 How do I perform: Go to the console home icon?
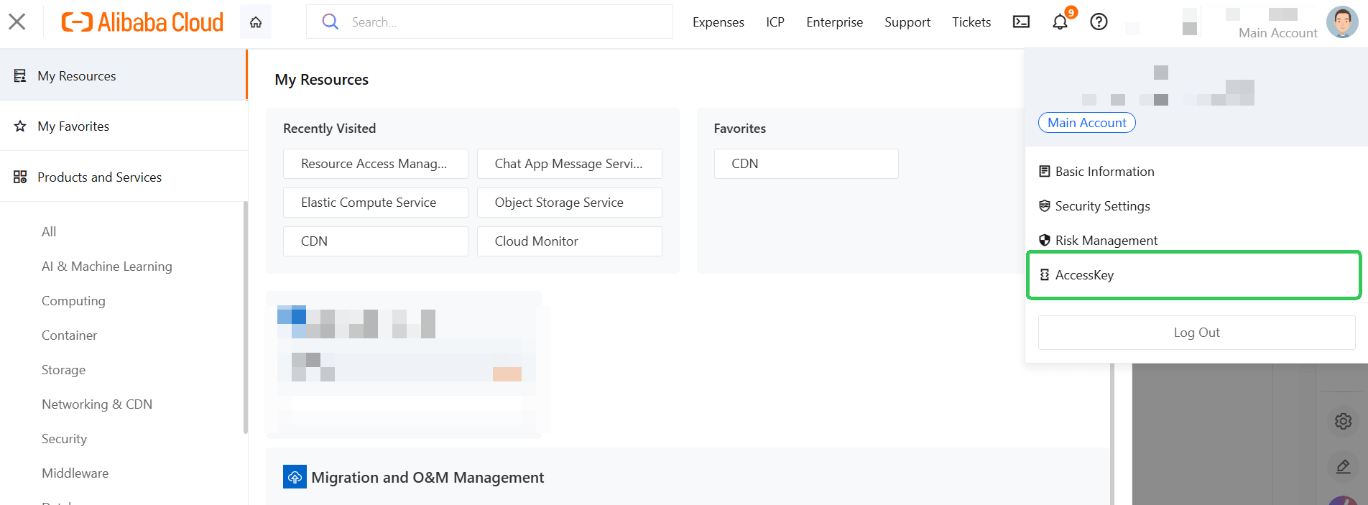point(256,22)
